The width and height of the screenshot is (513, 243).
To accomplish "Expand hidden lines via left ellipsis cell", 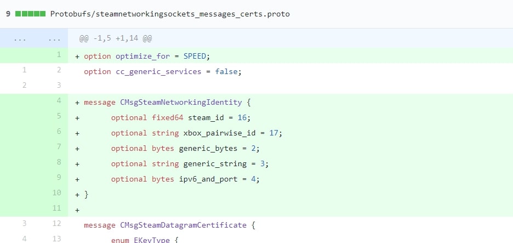I will (x=20, y=39).
